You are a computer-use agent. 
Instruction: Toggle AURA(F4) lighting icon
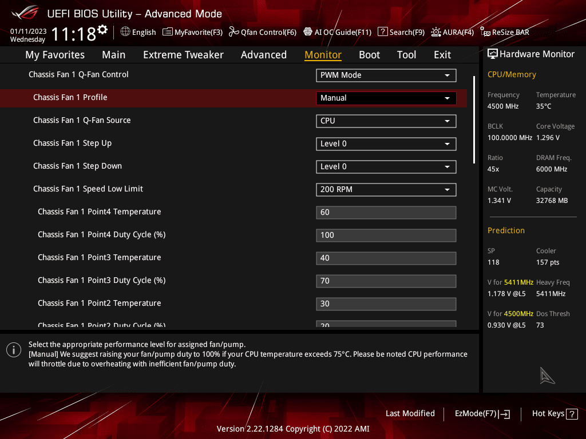[435, 32]
